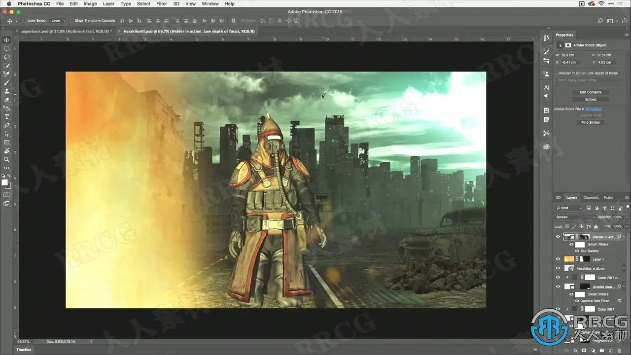This screenshot has width=631, height=355.
Task: Hide the heraklios_a_dizon layer
Action: pos(558,268)
